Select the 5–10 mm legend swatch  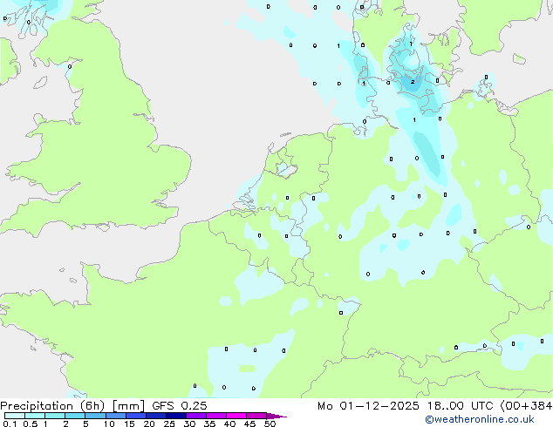[x=95, y=416]
